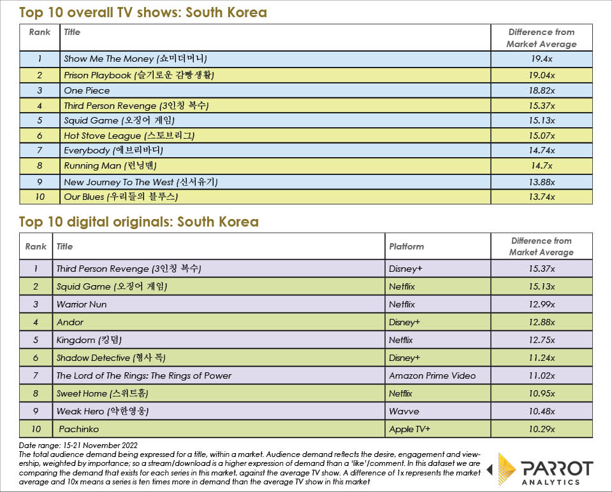Select 'The Lord of The Rings: The Rings of Power'

click(144, 376)
